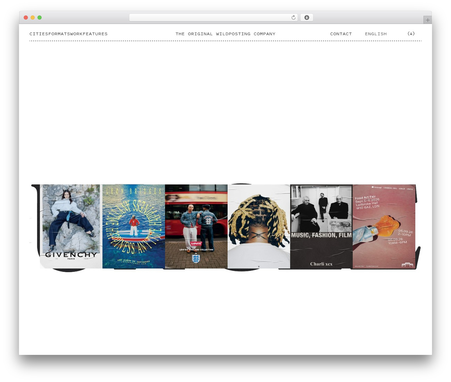Open the Cities menu item

39,34
